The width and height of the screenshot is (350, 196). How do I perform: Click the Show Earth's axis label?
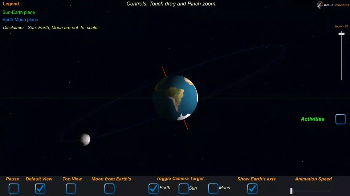pos(256,179)
